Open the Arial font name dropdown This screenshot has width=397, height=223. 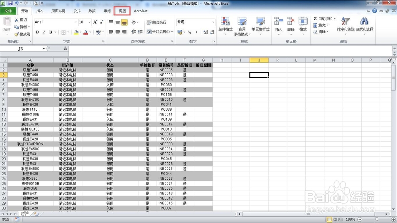[x=76, y=22]
